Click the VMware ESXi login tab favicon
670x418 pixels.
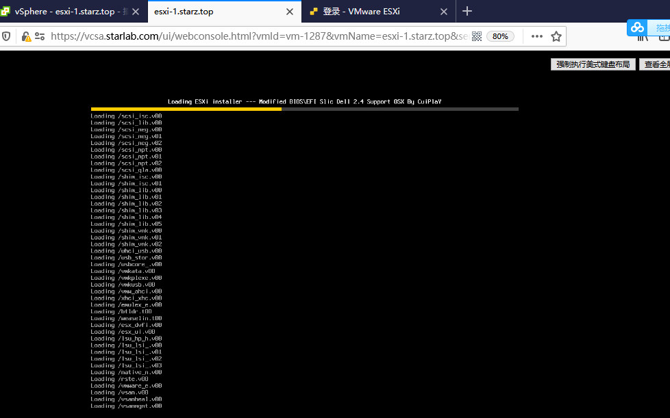314,12
